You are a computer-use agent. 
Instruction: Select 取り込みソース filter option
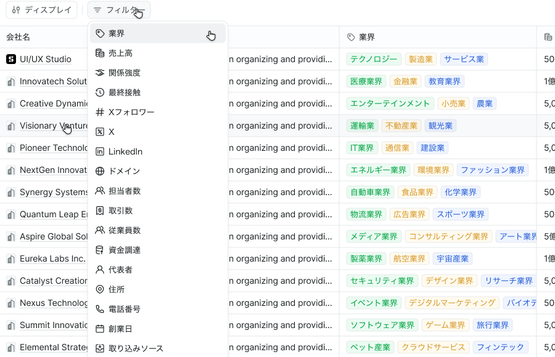157,348
